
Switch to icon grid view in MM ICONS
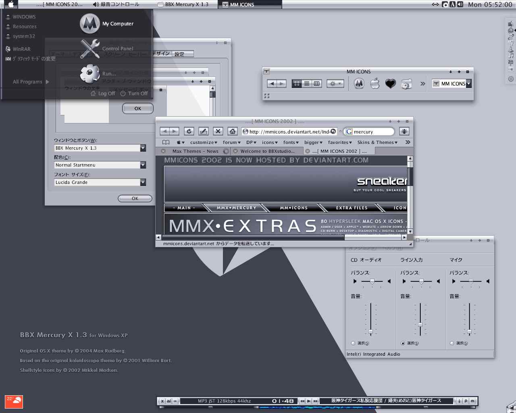pos(297,83)
